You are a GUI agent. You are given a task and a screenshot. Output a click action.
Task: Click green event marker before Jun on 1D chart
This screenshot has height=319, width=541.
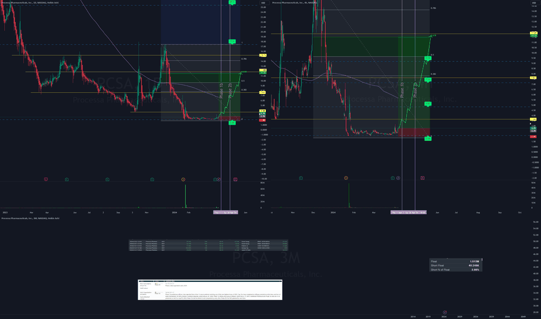click(x=67, y=179)
